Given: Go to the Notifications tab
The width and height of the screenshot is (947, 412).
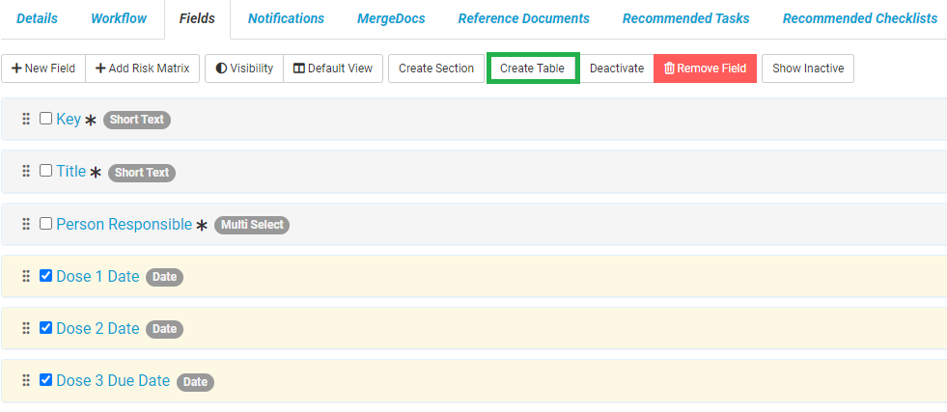Looking at the screenshot, I should point(286,18).
